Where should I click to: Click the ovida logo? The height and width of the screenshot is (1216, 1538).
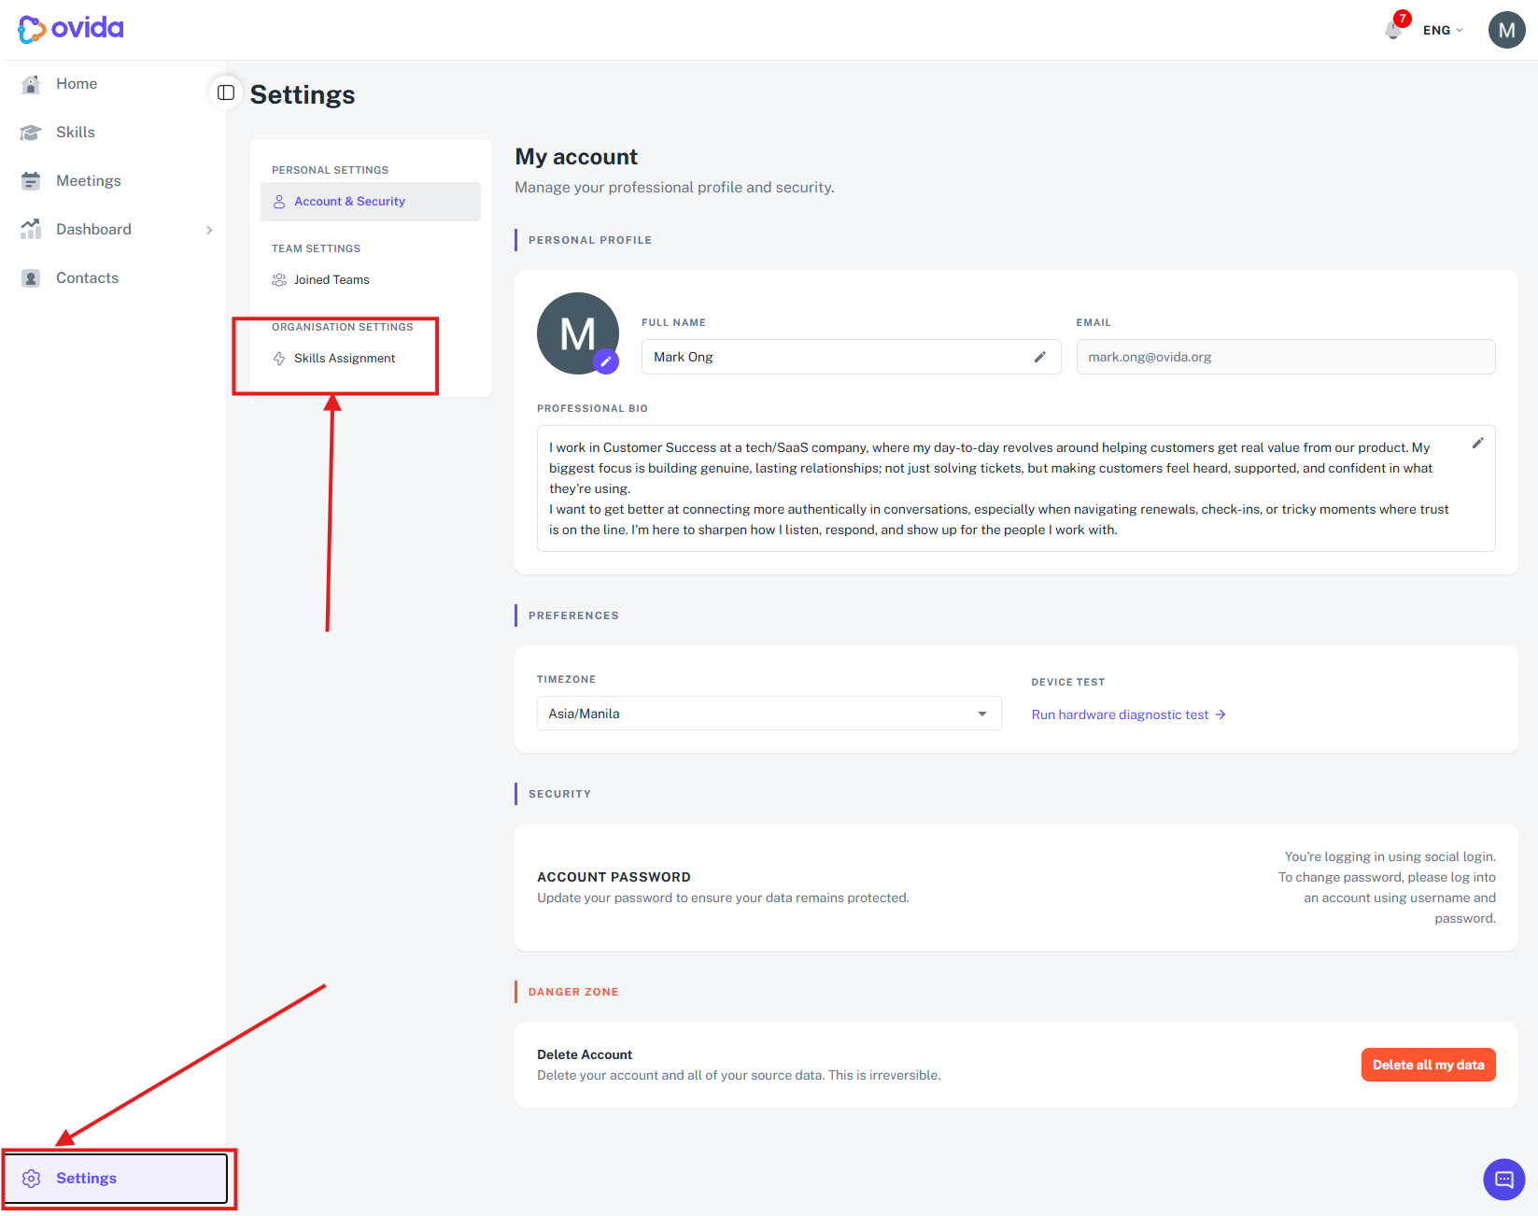click(71, 29)
